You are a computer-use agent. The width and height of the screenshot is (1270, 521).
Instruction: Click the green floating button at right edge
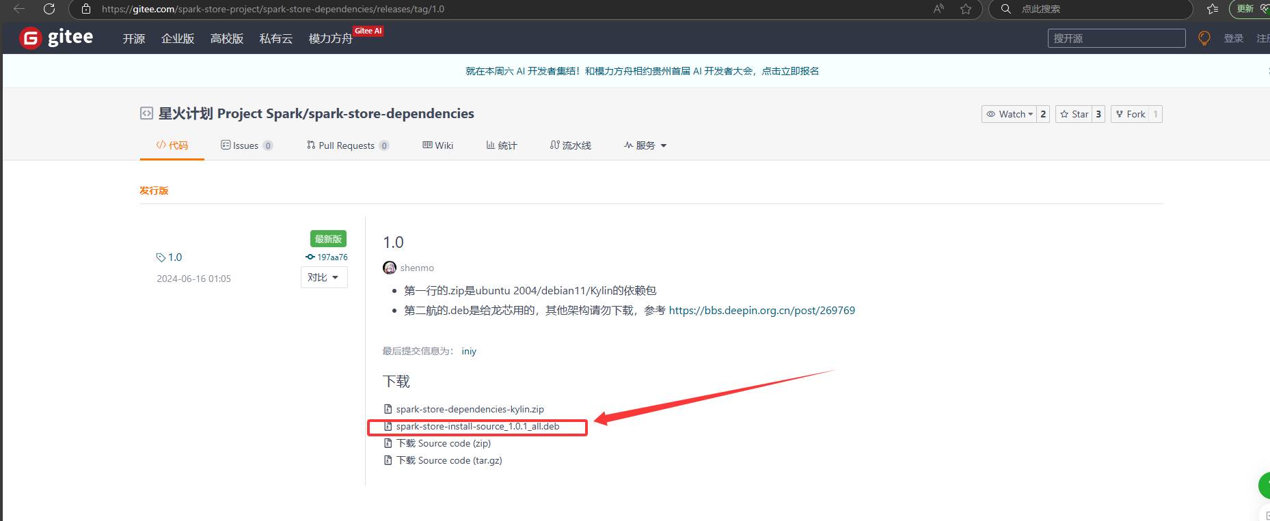click(1264, 485)
